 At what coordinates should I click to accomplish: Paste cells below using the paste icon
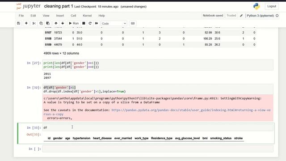pos(48,23)
